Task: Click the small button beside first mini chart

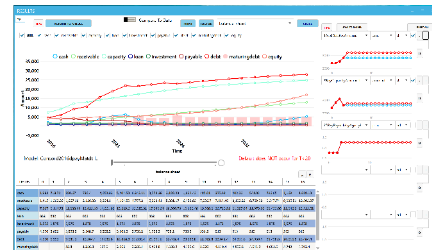Action: point(419,53)
